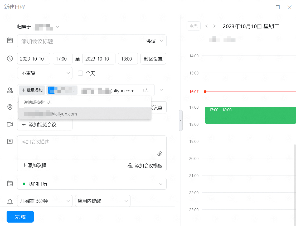Viewport: 296px width, 226px height.
Task: Open the 开始前15分钟 reminder time dropdown
Action: (45, 201)
